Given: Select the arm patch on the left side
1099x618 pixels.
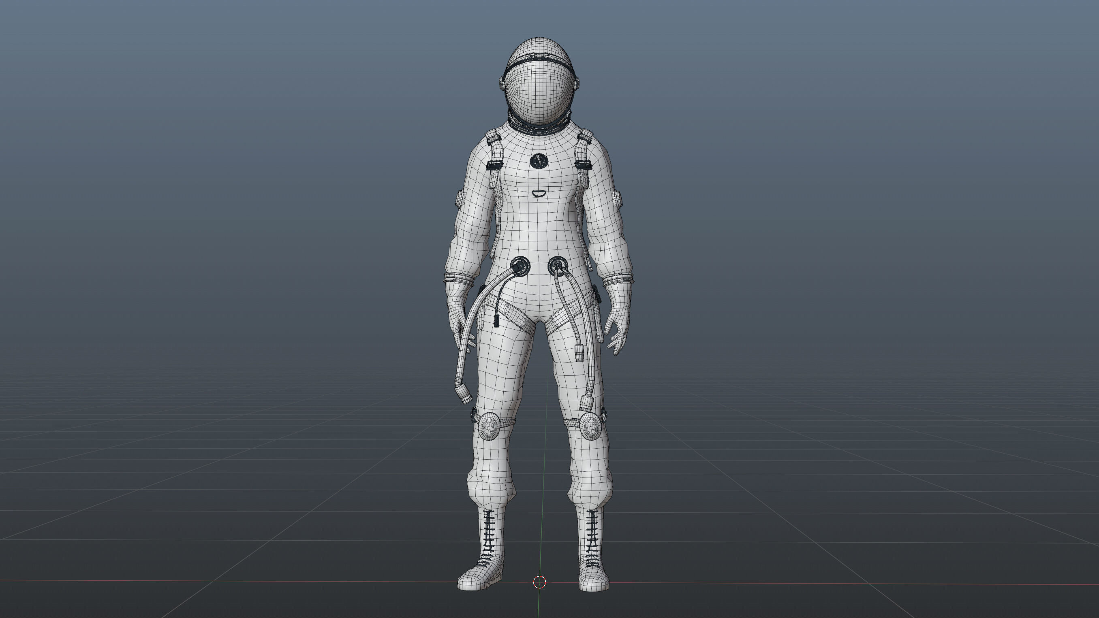Looking at the screenshot, I should 460,199.
